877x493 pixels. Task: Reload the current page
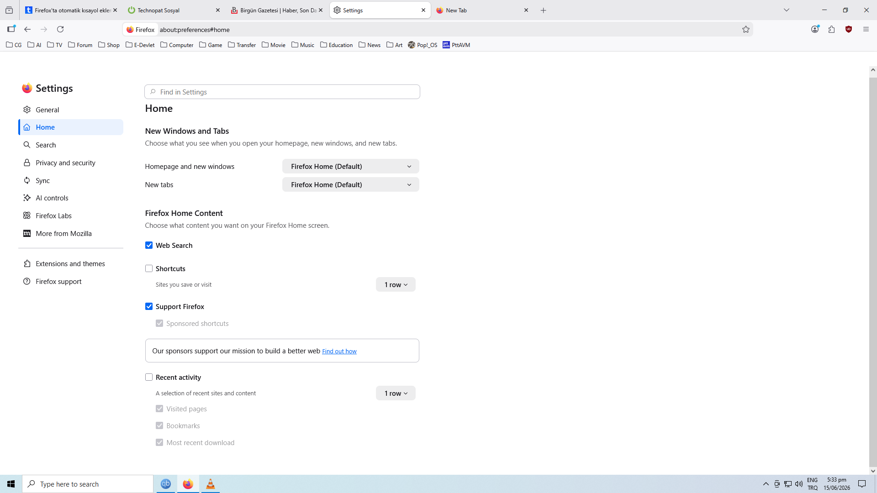click(x=60, y=29)
